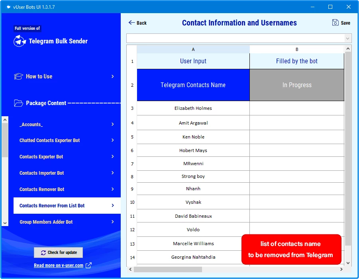The width and height of the screenshot is (359, 279).
Task: Open the Read more on v-user.com link
Action: [59, 265]
